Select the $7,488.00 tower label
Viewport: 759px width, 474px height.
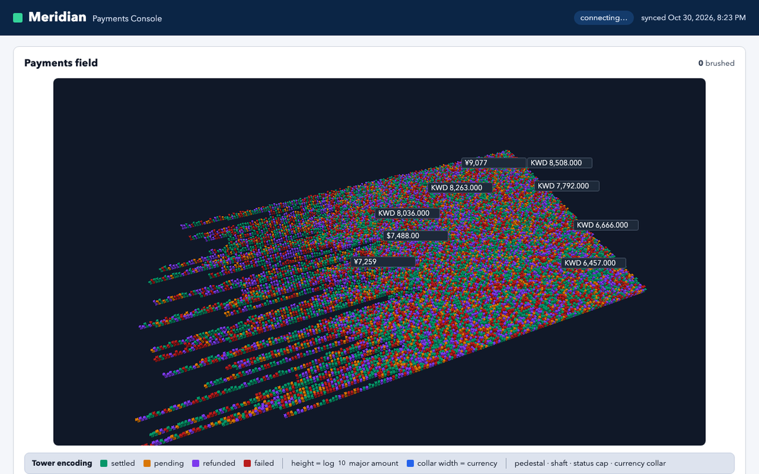[416, 236]
